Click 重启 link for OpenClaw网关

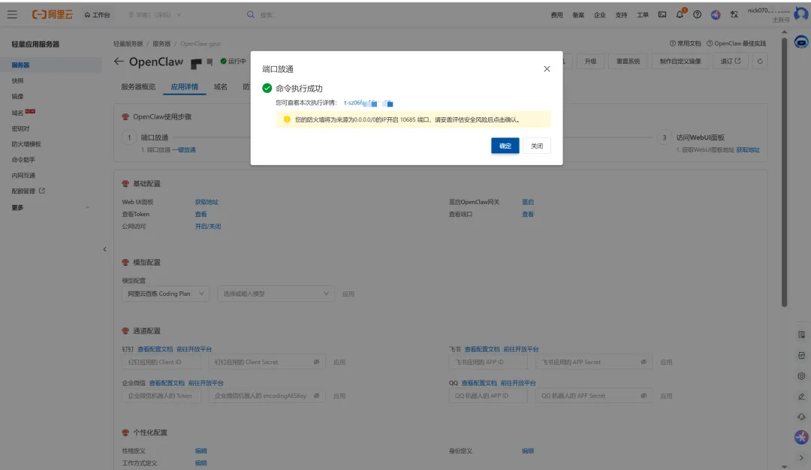point(528,202)
